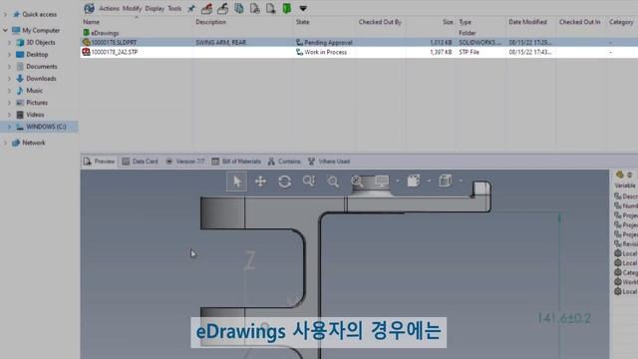
Task: Sort by the State column header
Action: [x=302, y=22]
